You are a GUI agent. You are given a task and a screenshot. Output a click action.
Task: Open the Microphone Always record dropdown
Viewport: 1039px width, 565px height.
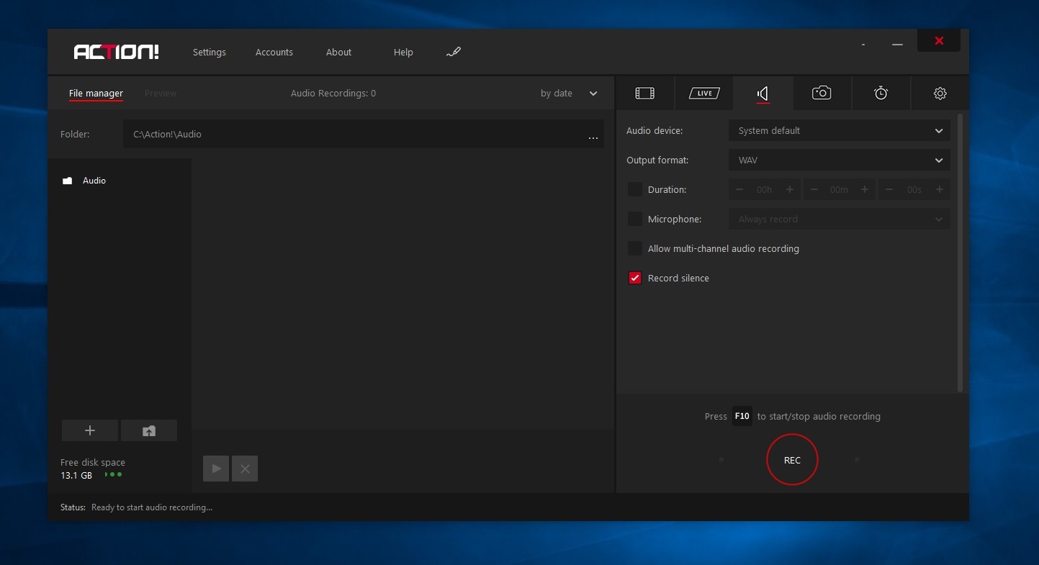[840, 219]
